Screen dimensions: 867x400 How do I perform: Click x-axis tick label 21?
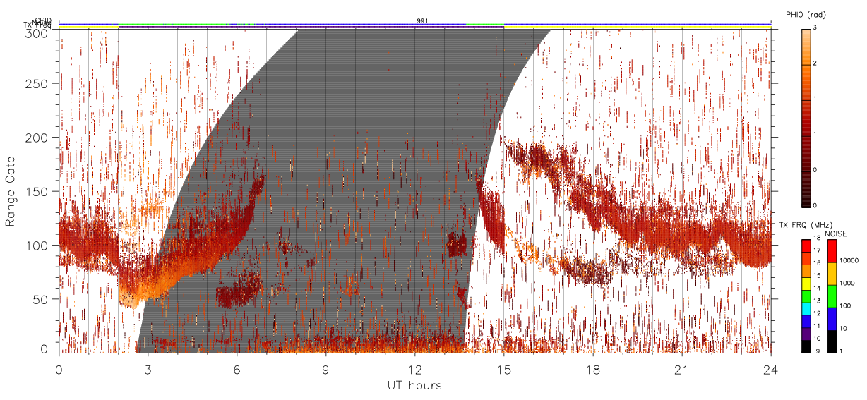(x=681, y=369)
